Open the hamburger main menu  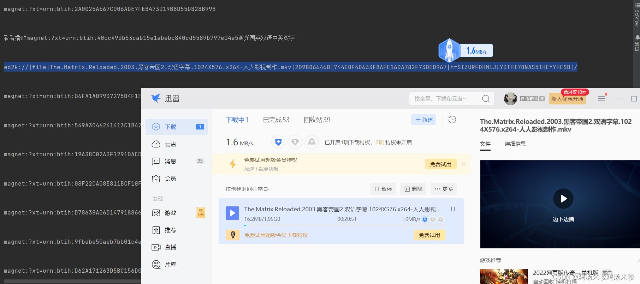tap(602, 99)
